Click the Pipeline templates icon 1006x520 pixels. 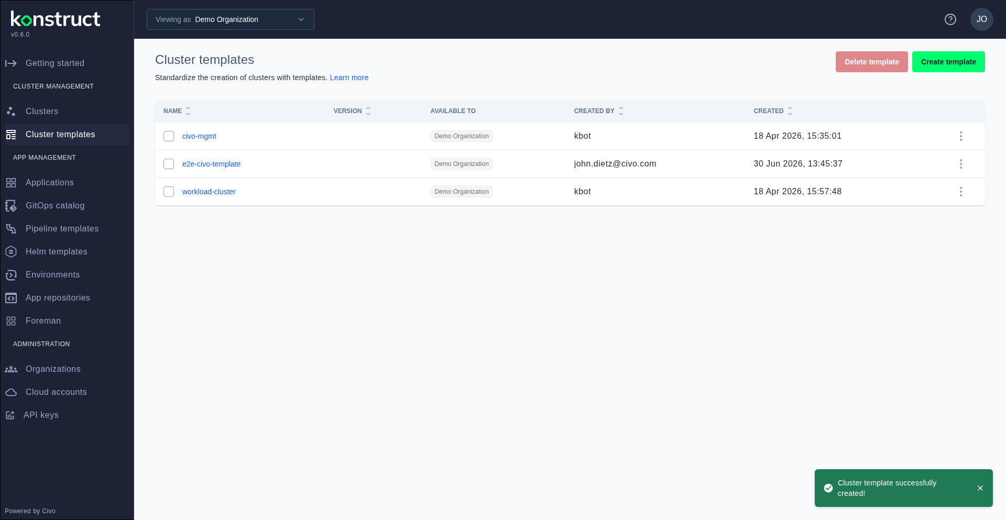[11, 229]
